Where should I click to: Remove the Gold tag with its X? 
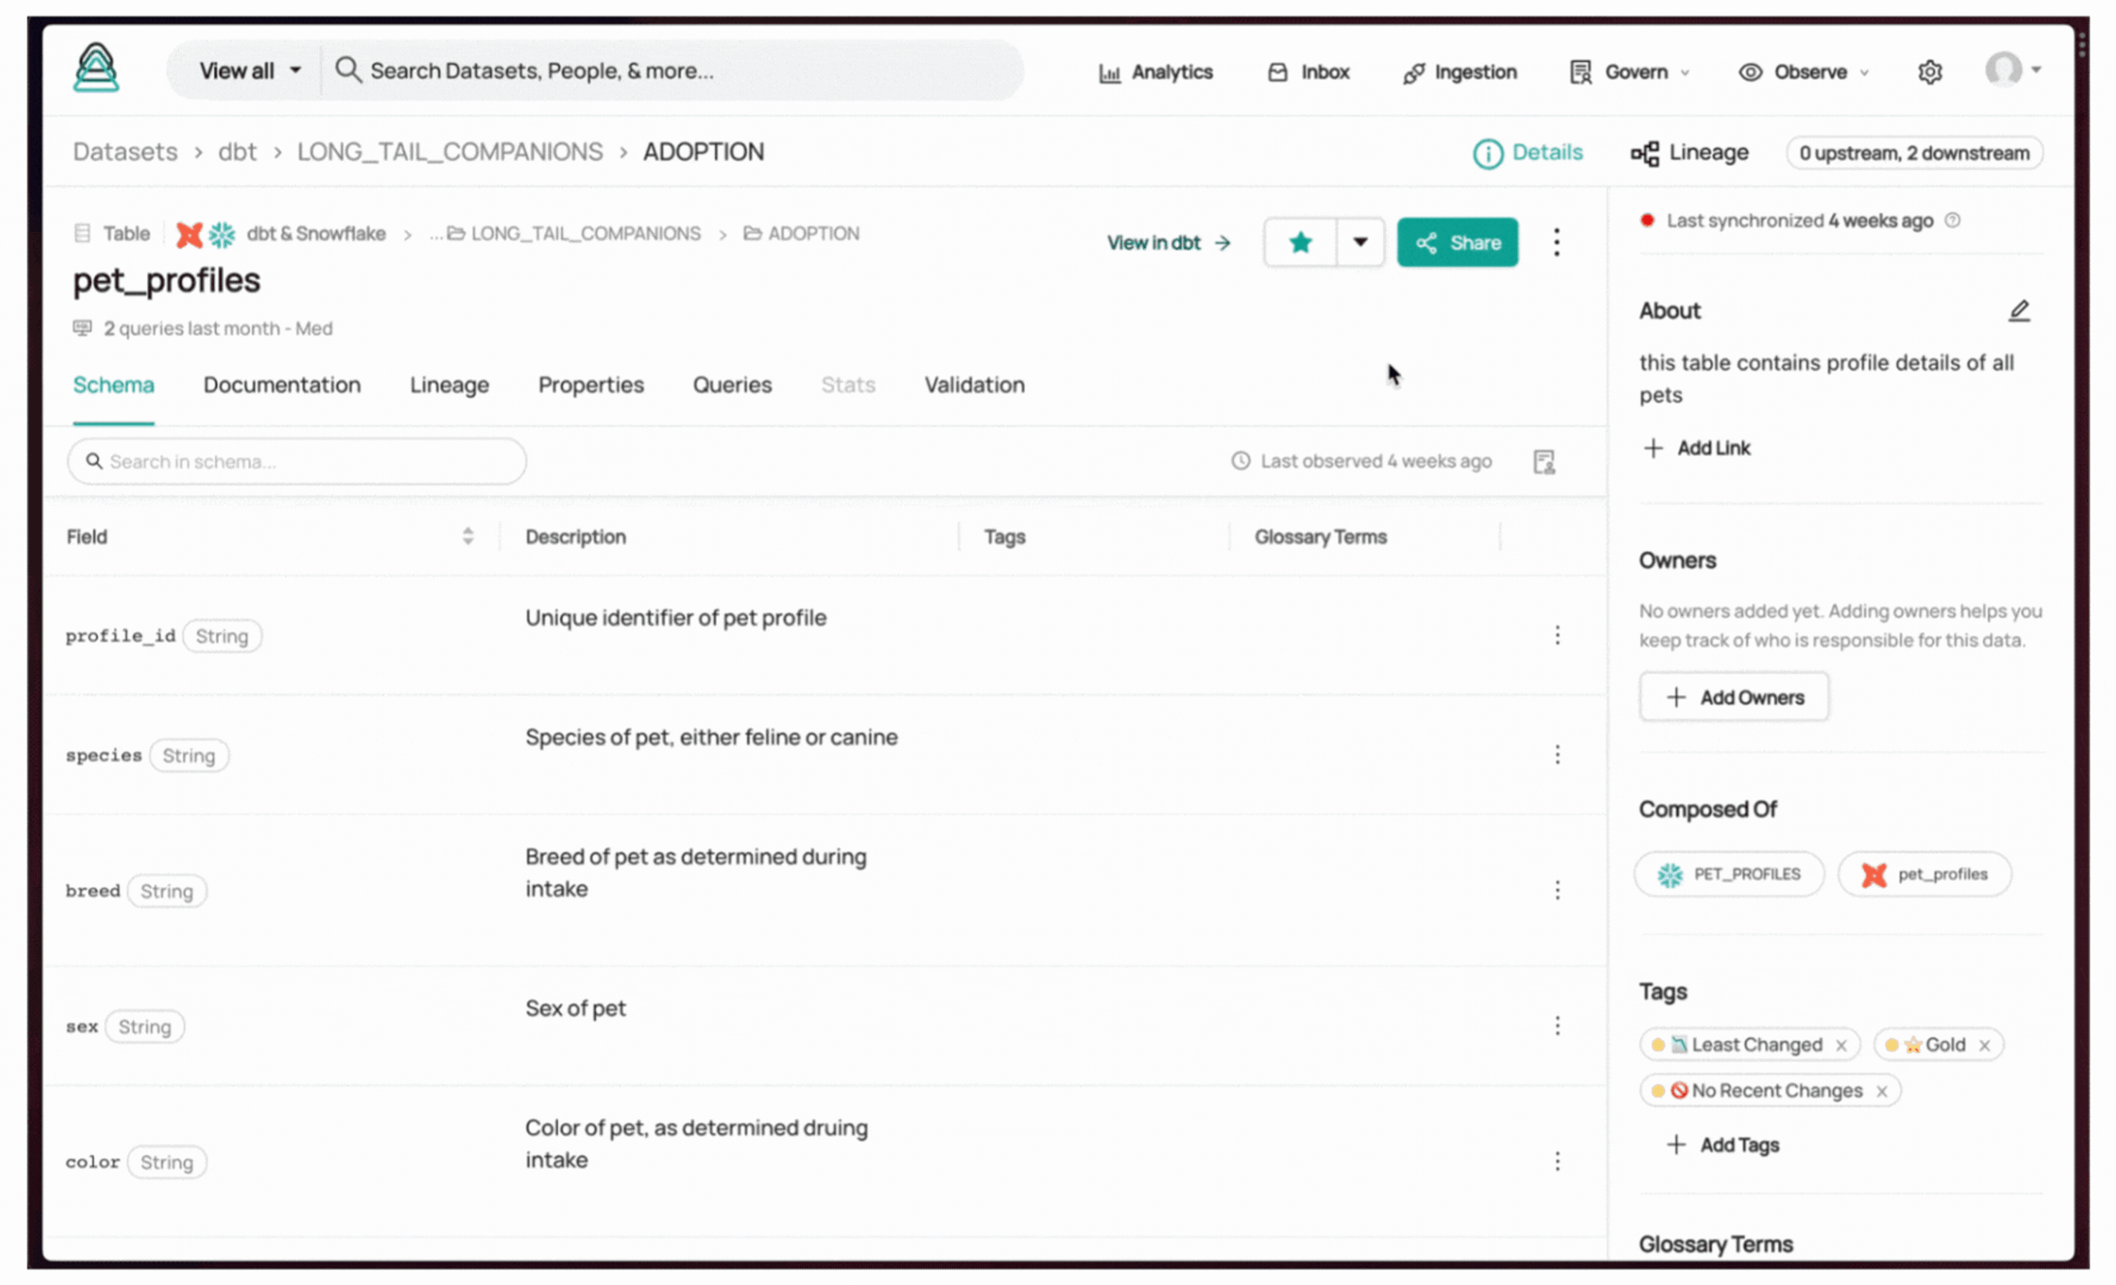[1984, 1045]
